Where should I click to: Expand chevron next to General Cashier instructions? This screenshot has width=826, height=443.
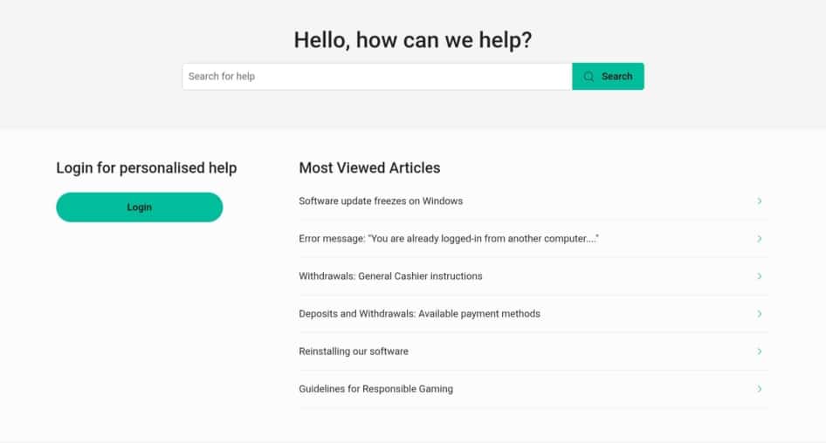pyautogui.click(x=760, y=276)
